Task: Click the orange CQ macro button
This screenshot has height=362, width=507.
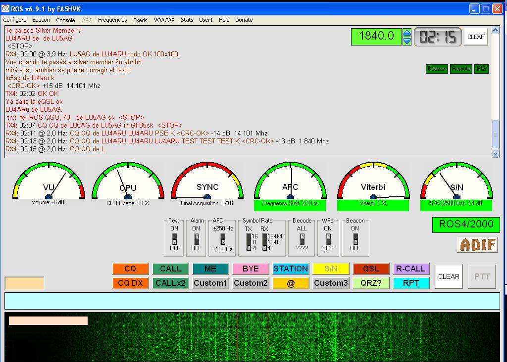Action: pyautogui.click(x=130, y=269)
